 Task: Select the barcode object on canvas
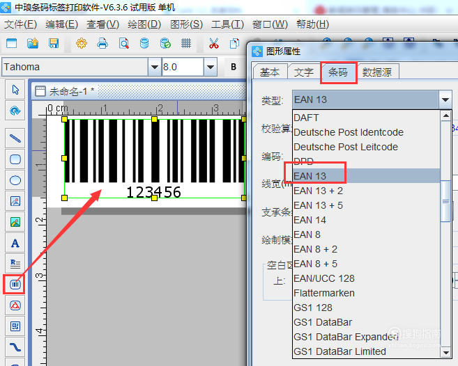click(x=154, y=159)
